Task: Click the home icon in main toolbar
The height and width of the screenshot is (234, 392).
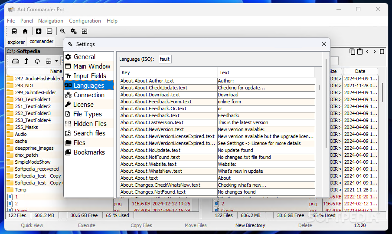Action: 25,31
